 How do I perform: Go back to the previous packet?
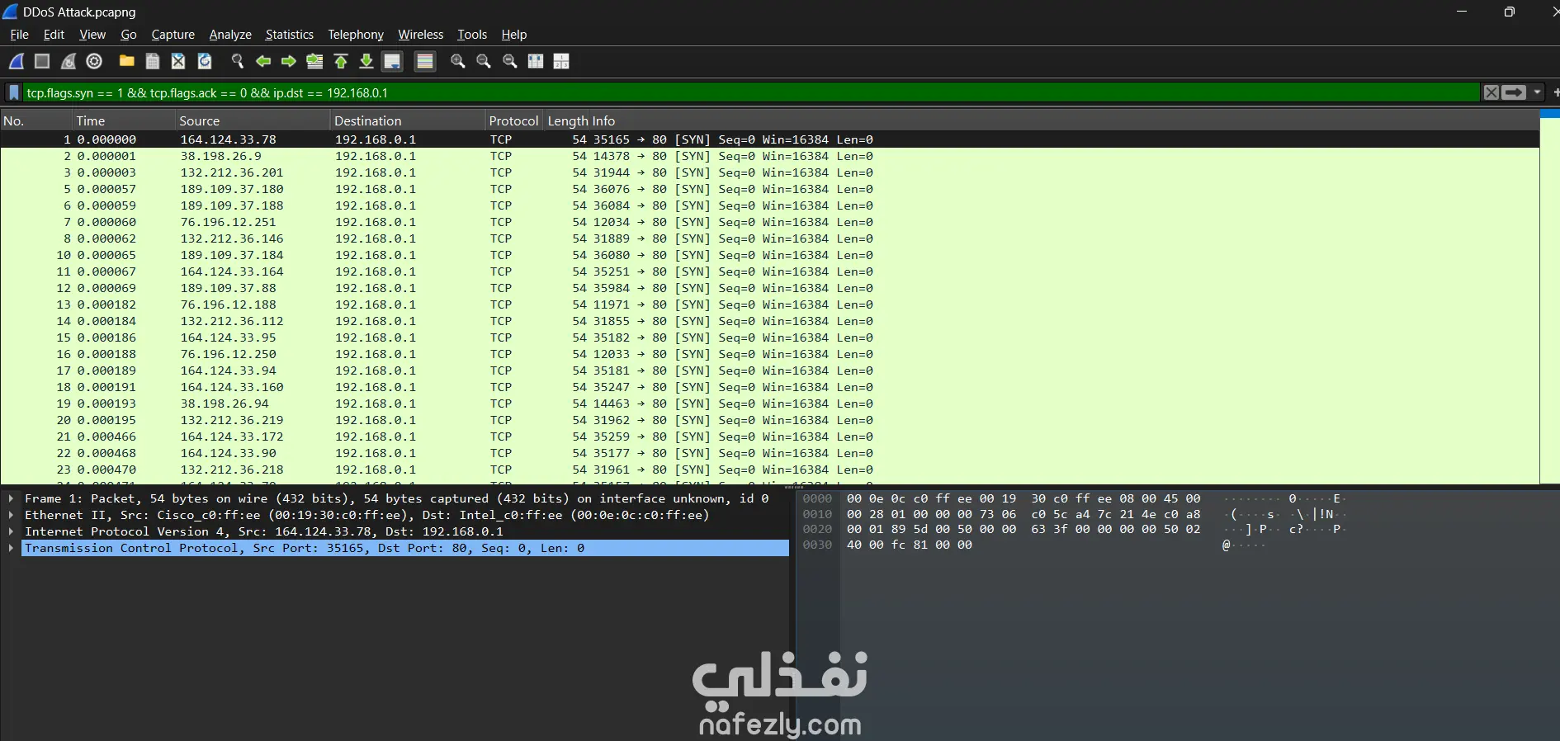[263, 61]
